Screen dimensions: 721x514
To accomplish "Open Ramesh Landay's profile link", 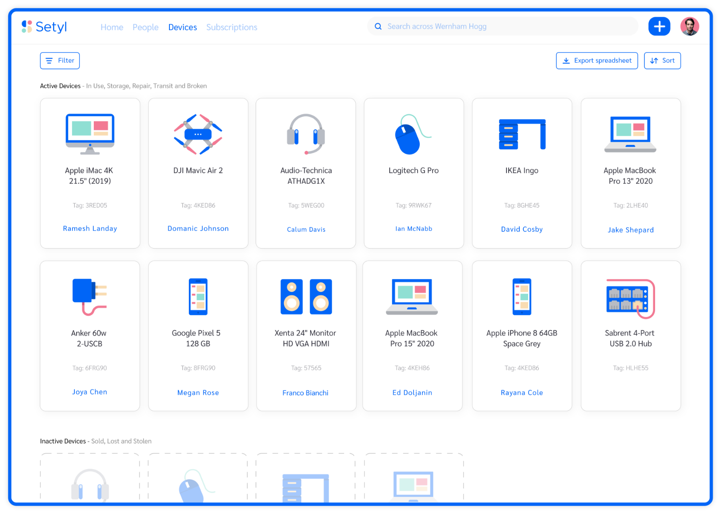I will [x=90, y=228].
